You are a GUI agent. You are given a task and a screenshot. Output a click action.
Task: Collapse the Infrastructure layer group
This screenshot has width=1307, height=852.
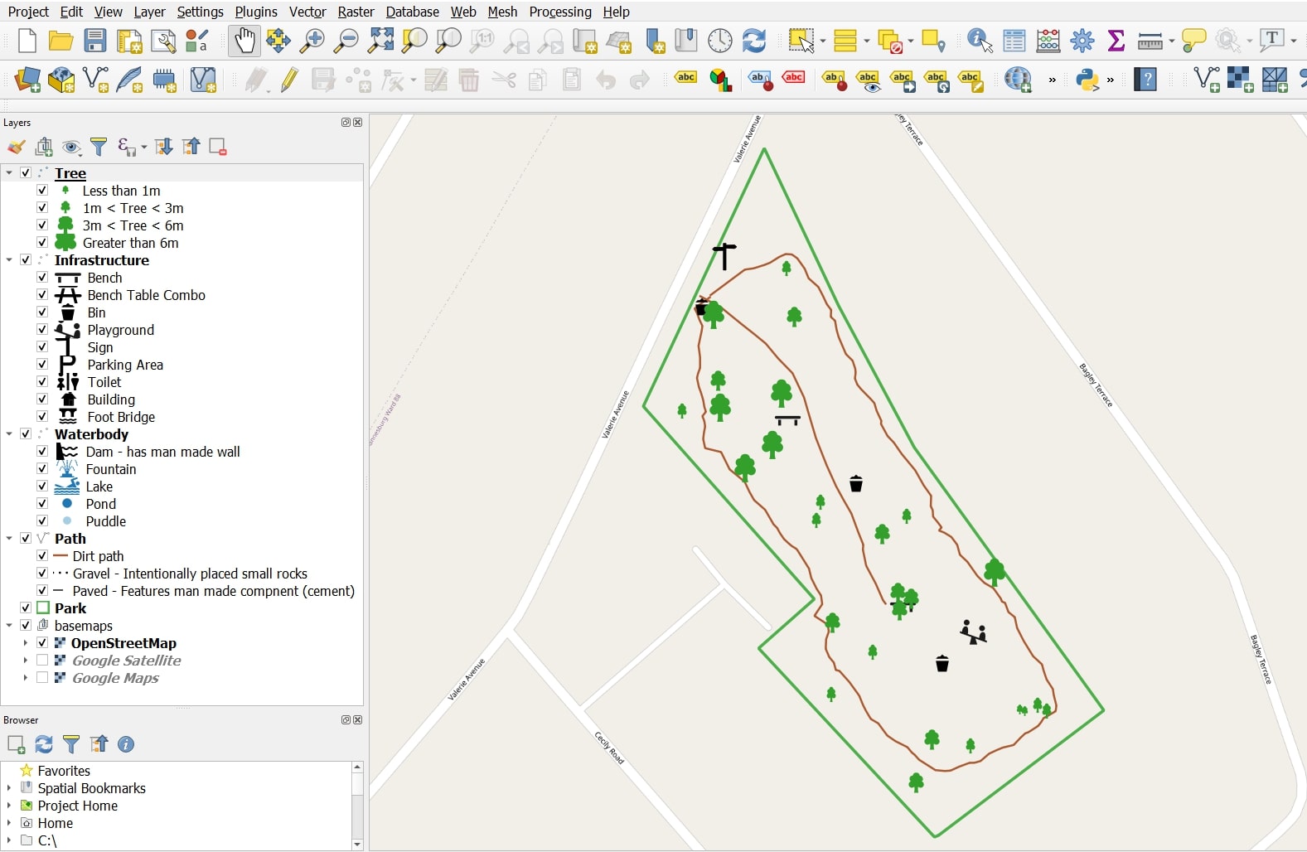point(9,260)
